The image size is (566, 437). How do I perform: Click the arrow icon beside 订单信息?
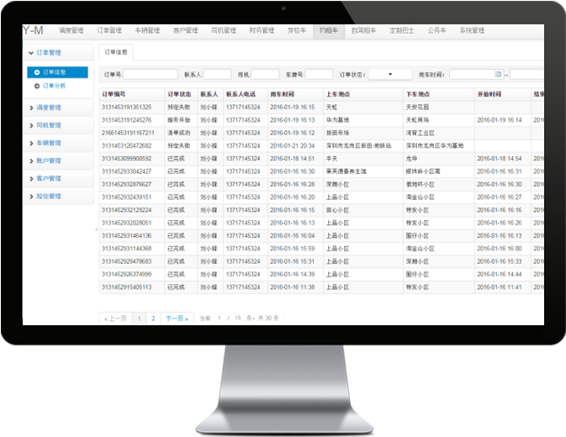36,72
